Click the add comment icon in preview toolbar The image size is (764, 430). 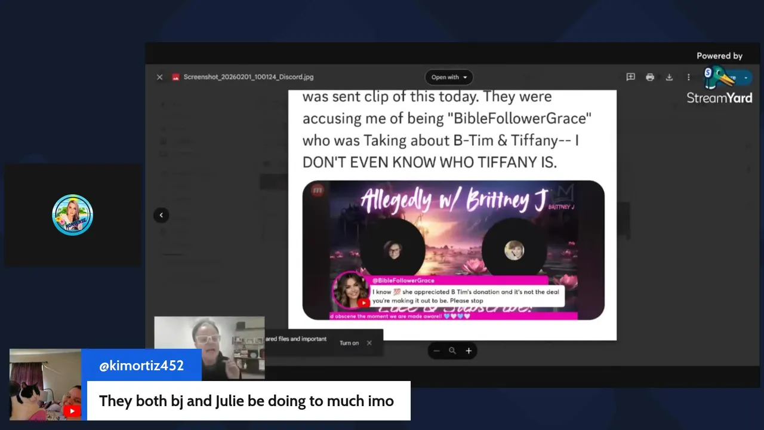point(630,77)
